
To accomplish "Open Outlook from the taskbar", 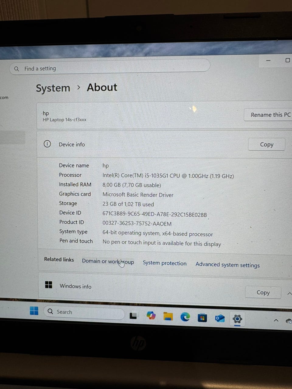I will point(220,318).
